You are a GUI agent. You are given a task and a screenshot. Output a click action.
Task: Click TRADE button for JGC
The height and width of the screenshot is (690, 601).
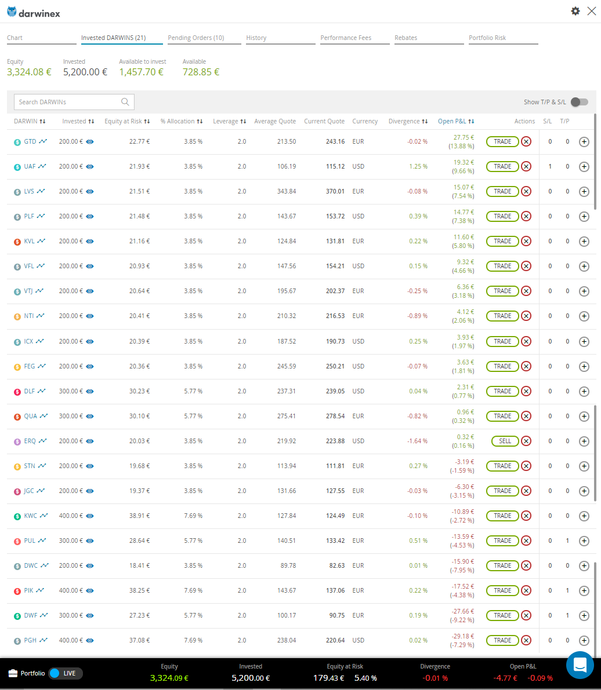(502, 491)
